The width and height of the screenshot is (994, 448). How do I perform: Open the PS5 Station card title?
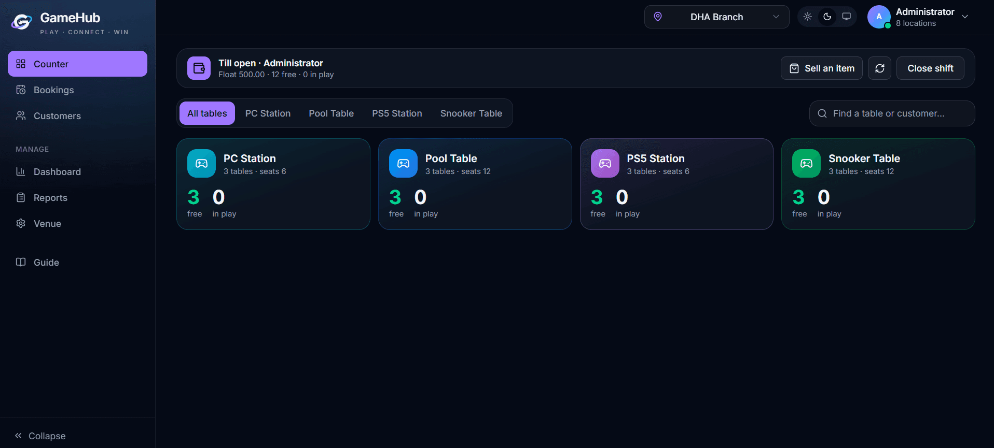[x=655, y=158]
